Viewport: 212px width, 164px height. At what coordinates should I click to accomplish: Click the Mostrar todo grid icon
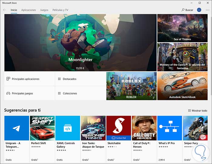pyautogui.click(x=189, y=111)
